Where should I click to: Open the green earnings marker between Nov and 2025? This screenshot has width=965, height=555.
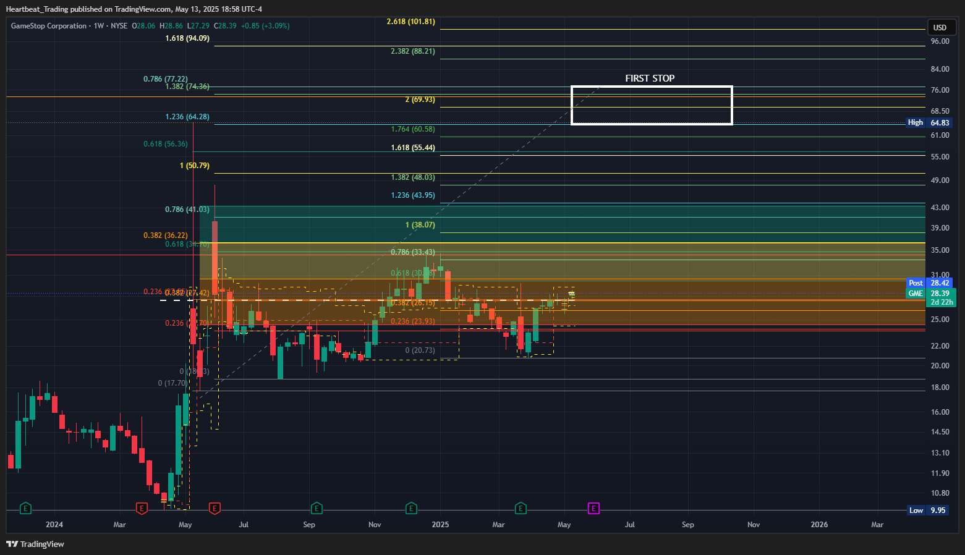click(x=411, y=509)
